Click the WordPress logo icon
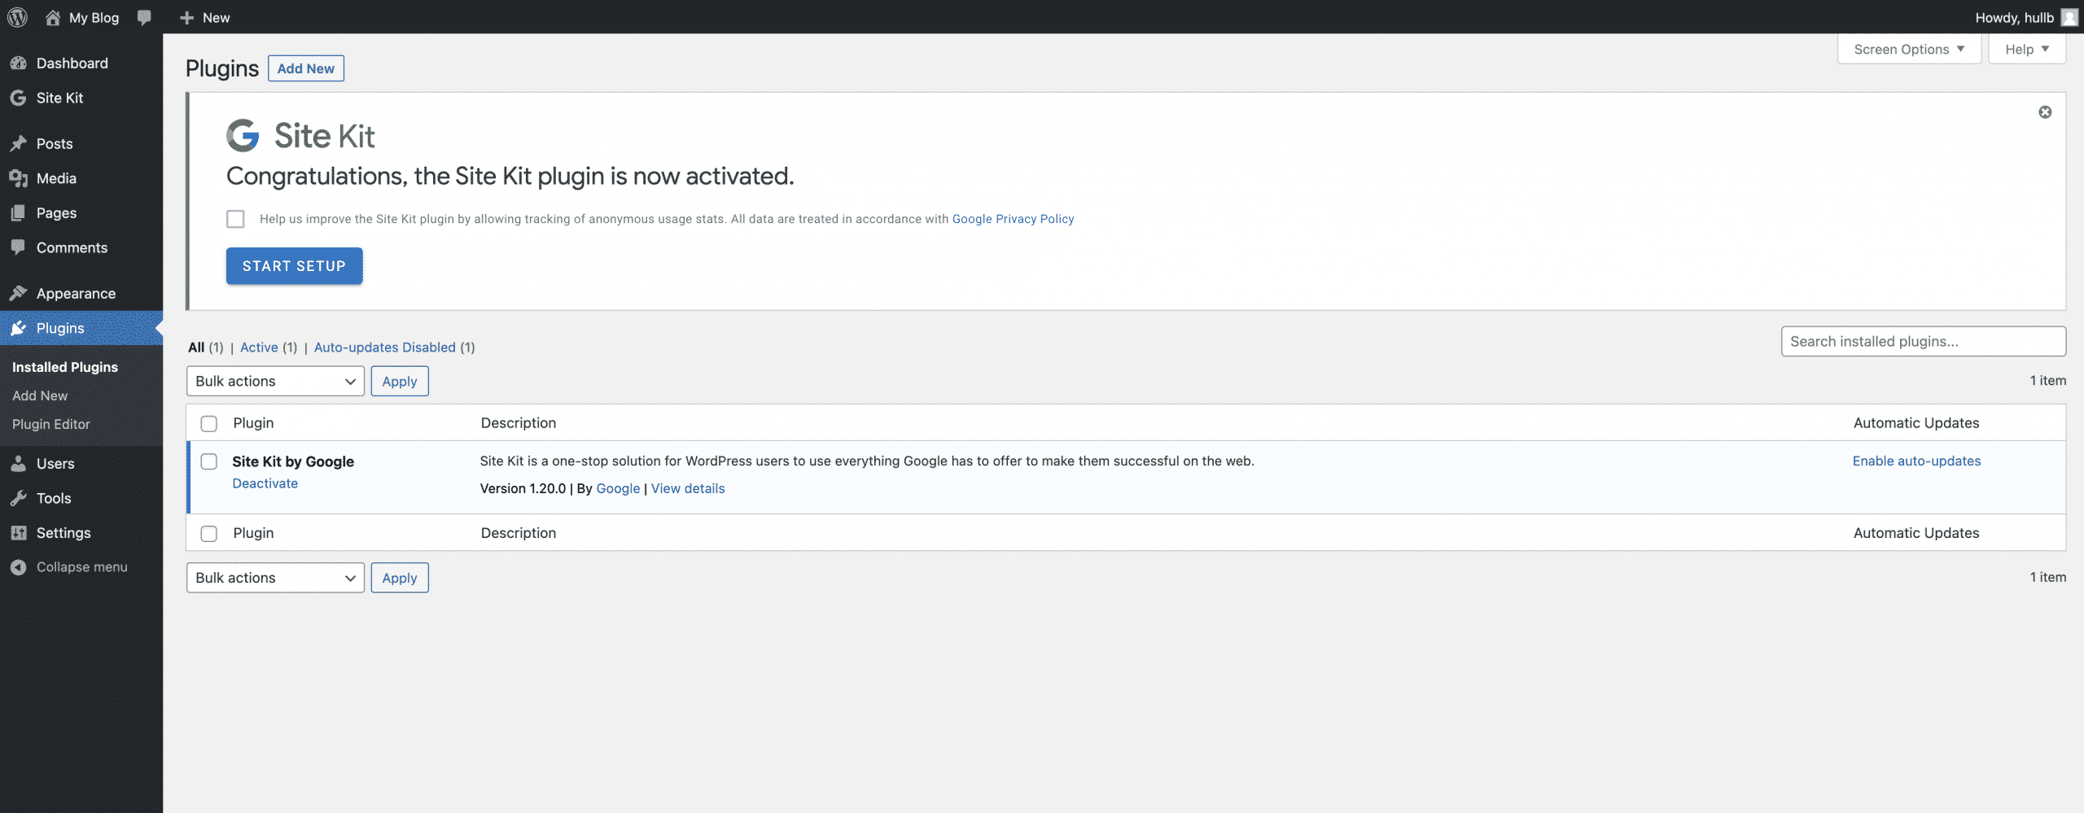Image resolution: width=2084 pixels, height=813 pixels. click(17, 17)
